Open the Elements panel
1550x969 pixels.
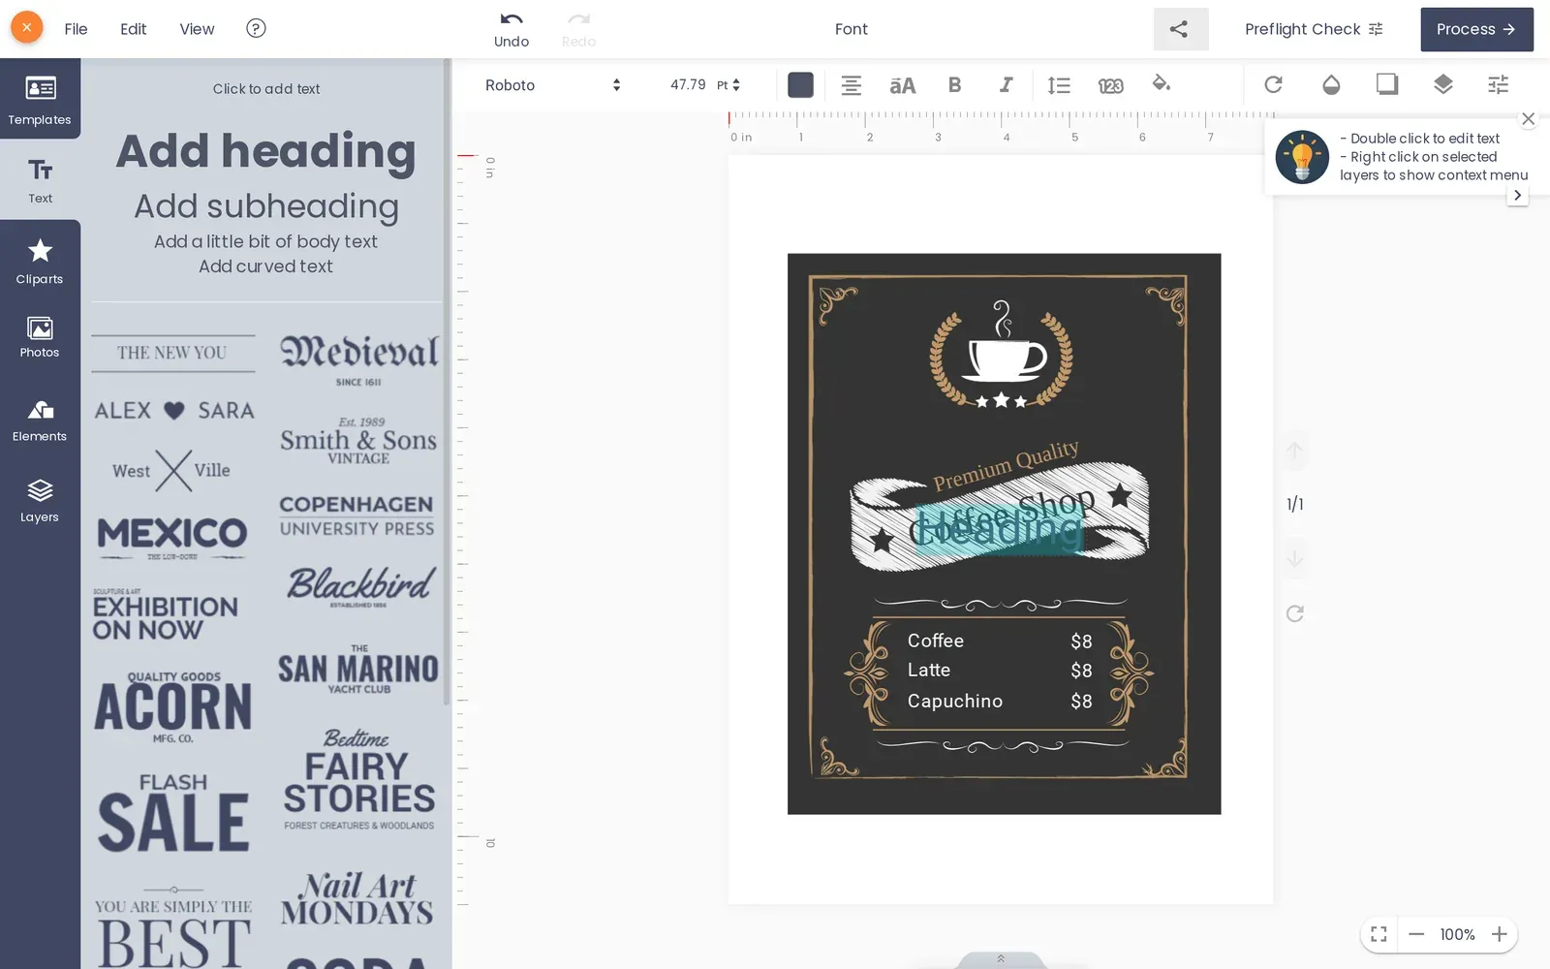[40, 421]
